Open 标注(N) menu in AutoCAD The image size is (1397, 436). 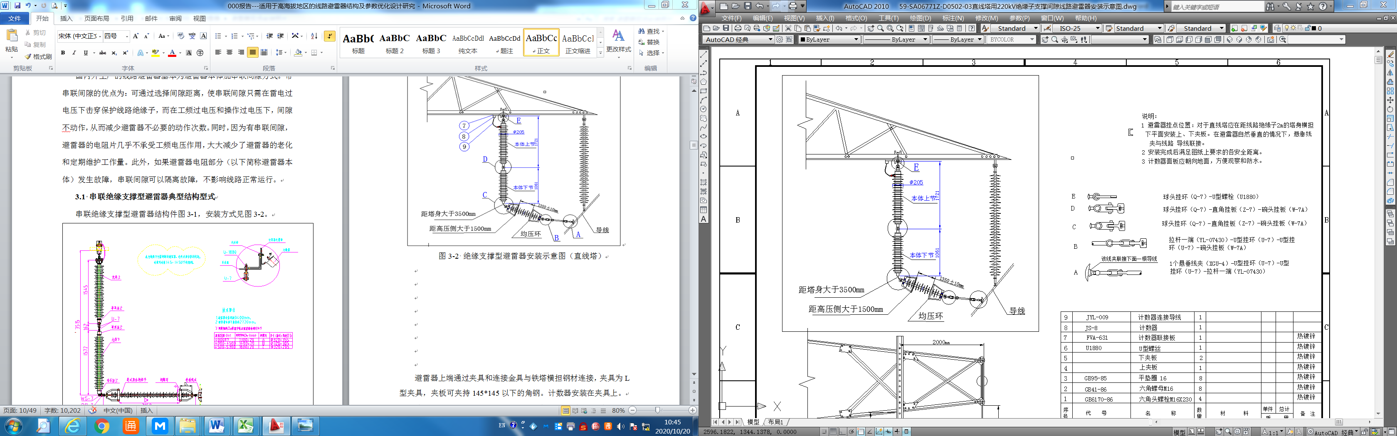[953, 18]
